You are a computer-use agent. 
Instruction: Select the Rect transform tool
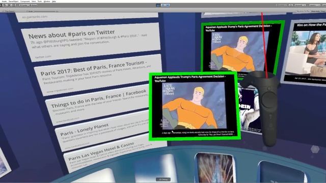tap(14, 5)
